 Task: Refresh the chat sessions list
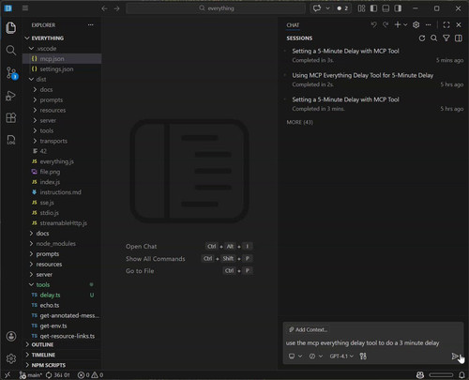click(422, 38)
